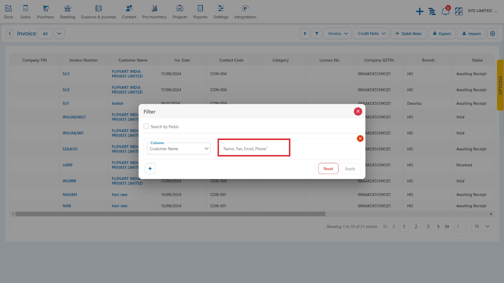Open the notifications bell
Screen dimensions: 504x283
click(445, 11)
